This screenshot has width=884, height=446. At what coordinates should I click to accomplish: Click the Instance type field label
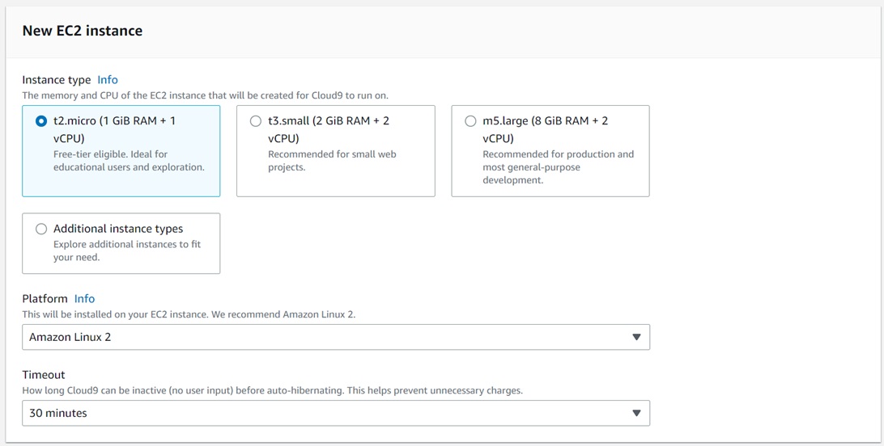pos(57,80)
